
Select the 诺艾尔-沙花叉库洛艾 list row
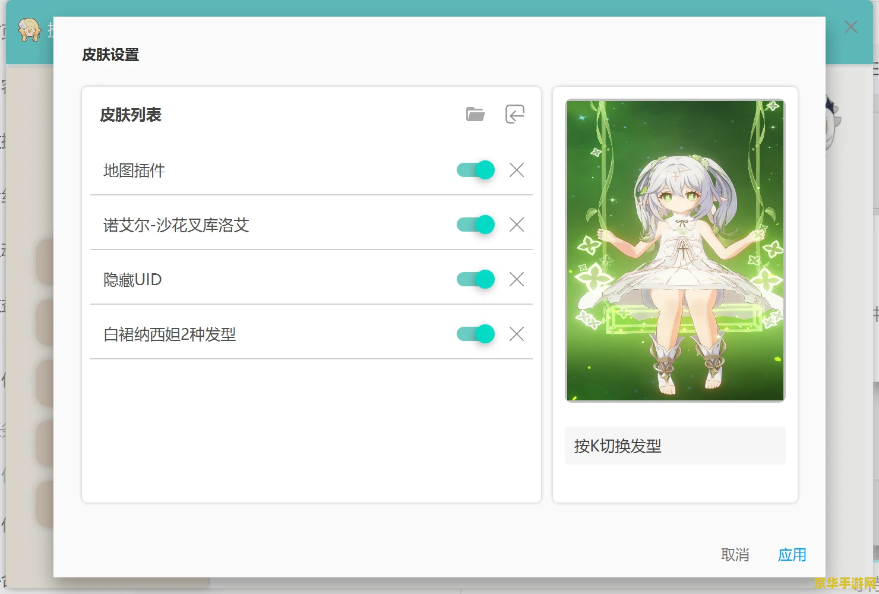[311, 225]
